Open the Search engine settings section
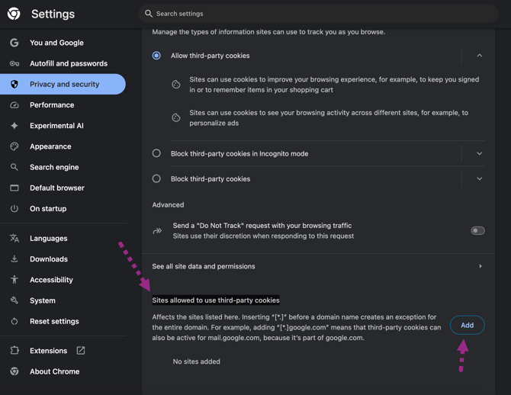511x395 pixels. click(x=54, y=167)
